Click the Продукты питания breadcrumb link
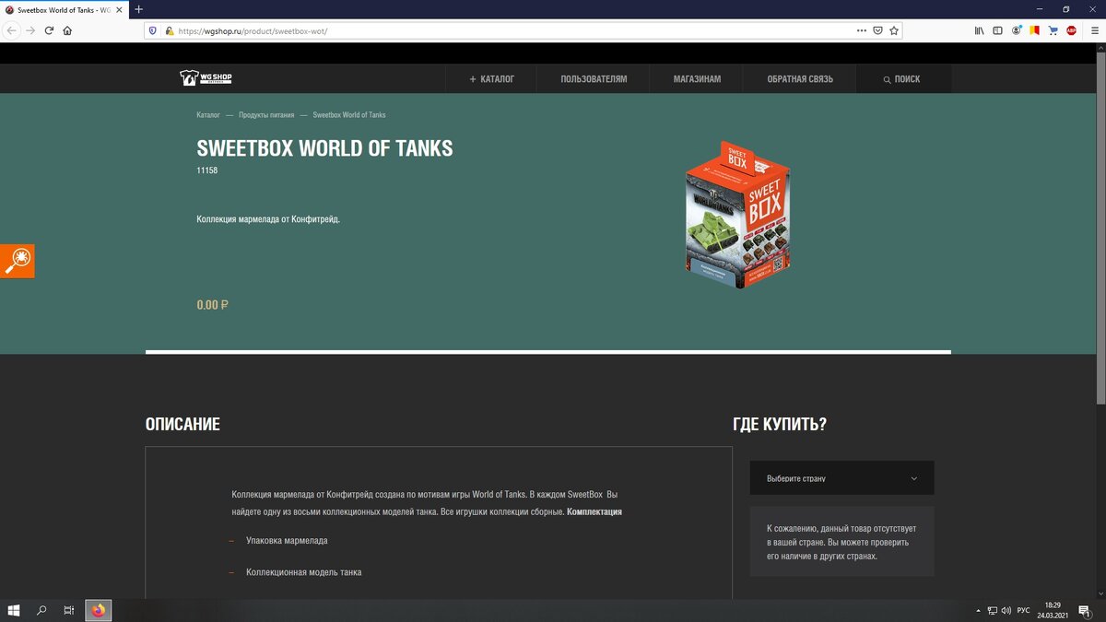The height and width of the screenshot is (622, 1106). (x=266, y=115)
